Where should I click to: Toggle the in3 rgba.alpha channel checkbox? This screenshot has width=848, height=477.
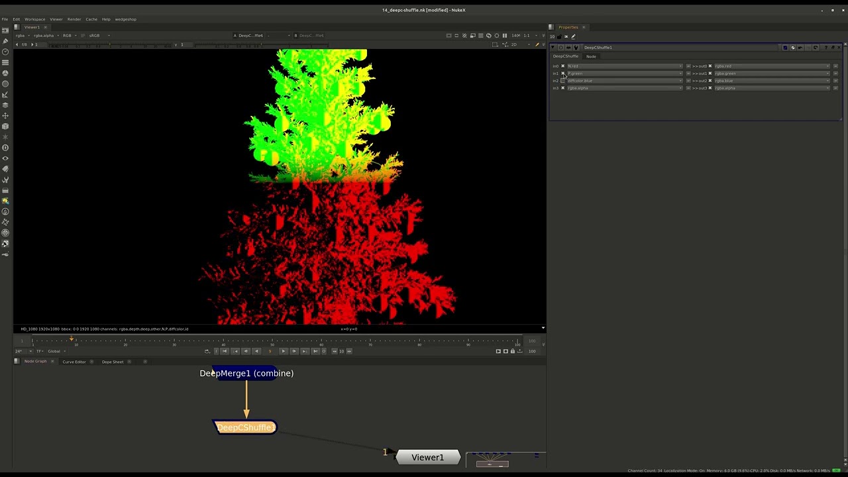(563, 88)
